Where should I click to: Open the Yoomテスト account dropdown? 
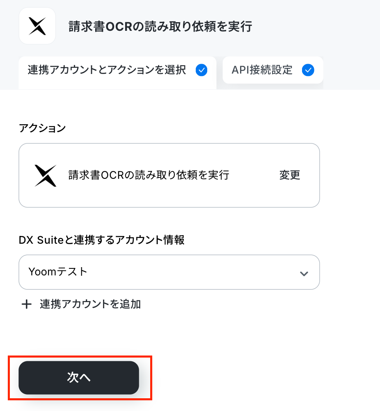(x=169, y=272)
